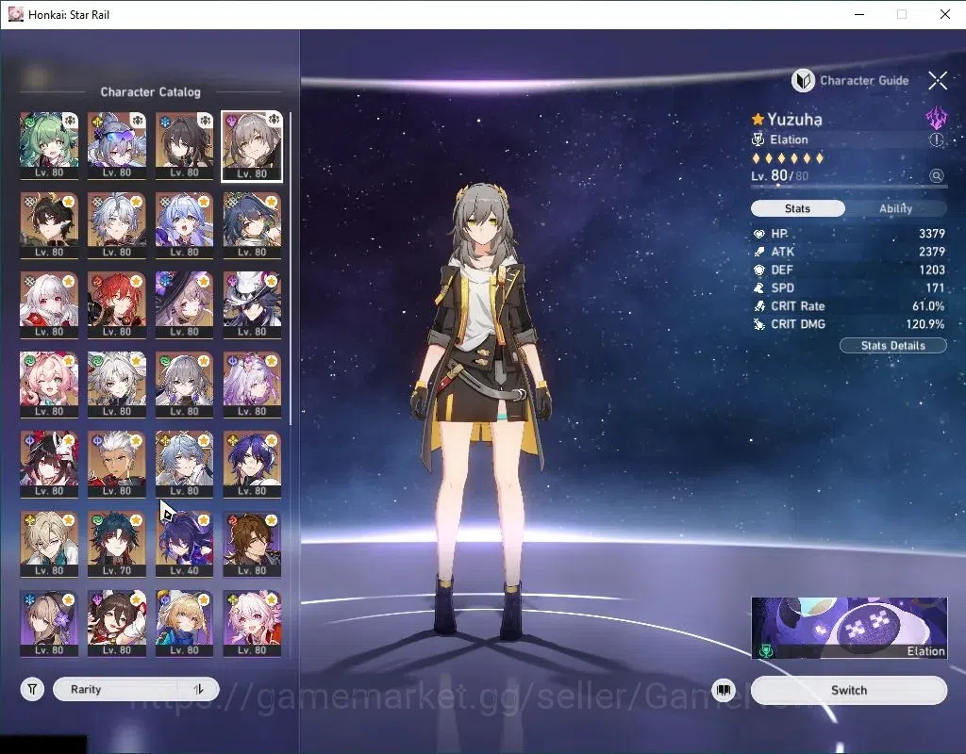Open Stats Details
This screenshot has height=754, width=966.
pyautogui.click(x=892, y=345)
